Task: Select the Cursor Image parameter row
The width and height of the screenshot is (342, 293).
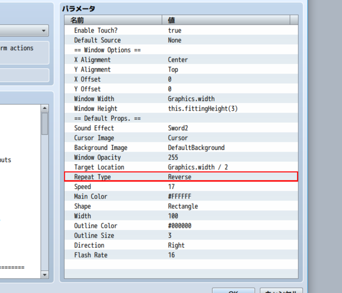Action: coord(181,138)
